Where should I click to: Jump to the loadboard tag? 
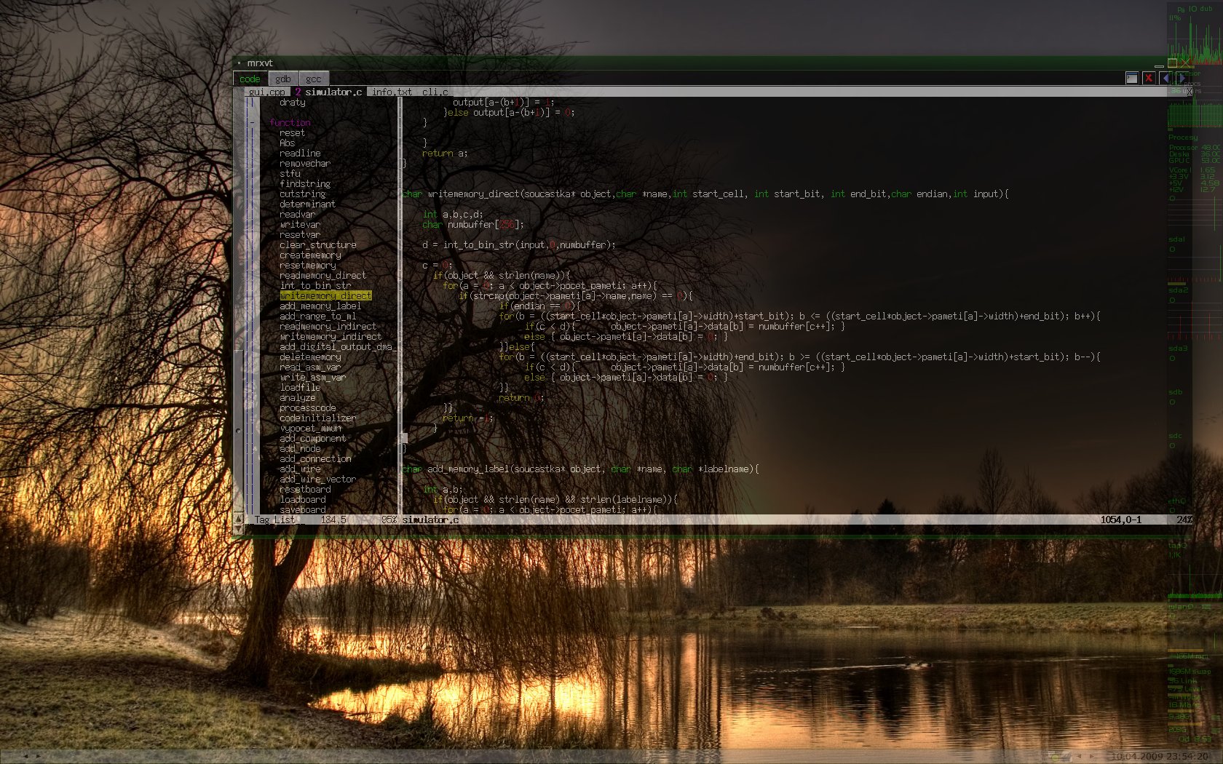pyautogui.click(x=302, y=499)
